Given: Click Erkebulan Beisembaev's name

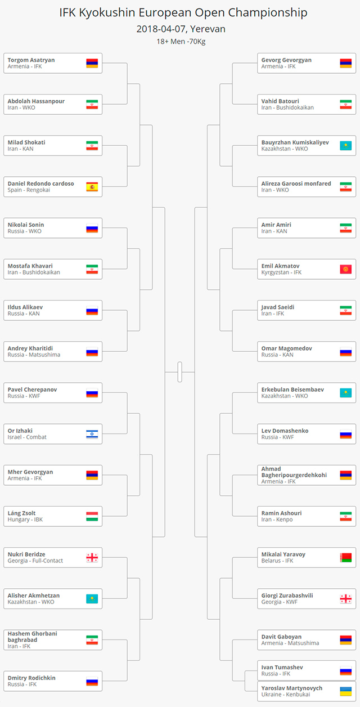Looking at the screenshot, I should 292,390.
